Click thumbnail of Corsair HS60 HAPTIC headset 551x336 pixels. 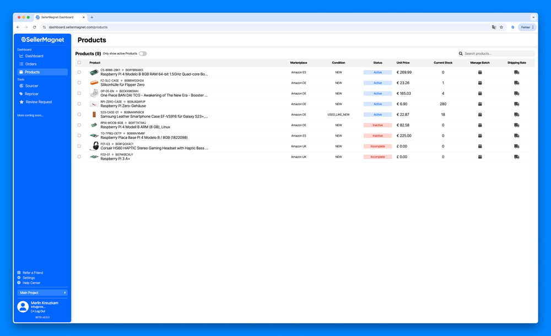pos(94,146)
